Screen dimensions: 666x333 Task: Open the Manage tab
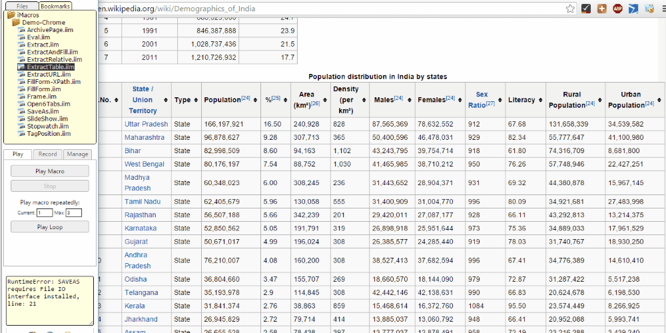click(77, 155)
